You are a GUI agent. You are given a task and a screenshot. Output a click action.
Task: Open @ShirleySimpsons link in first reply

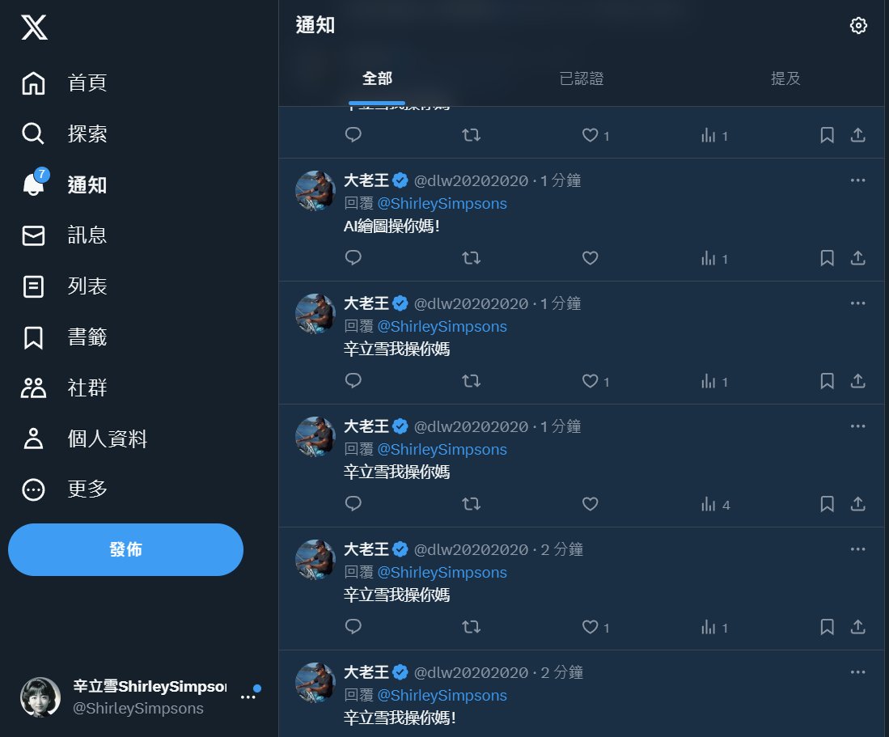click(x=442, y=204)
